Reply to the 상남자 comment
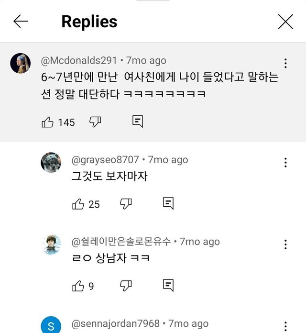Viewport: 306px width, 333px height. click(168, 285)
